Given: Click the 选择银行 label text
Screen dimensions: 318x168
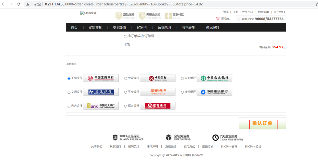Looking at the screenshot, I should click(72, 64).
